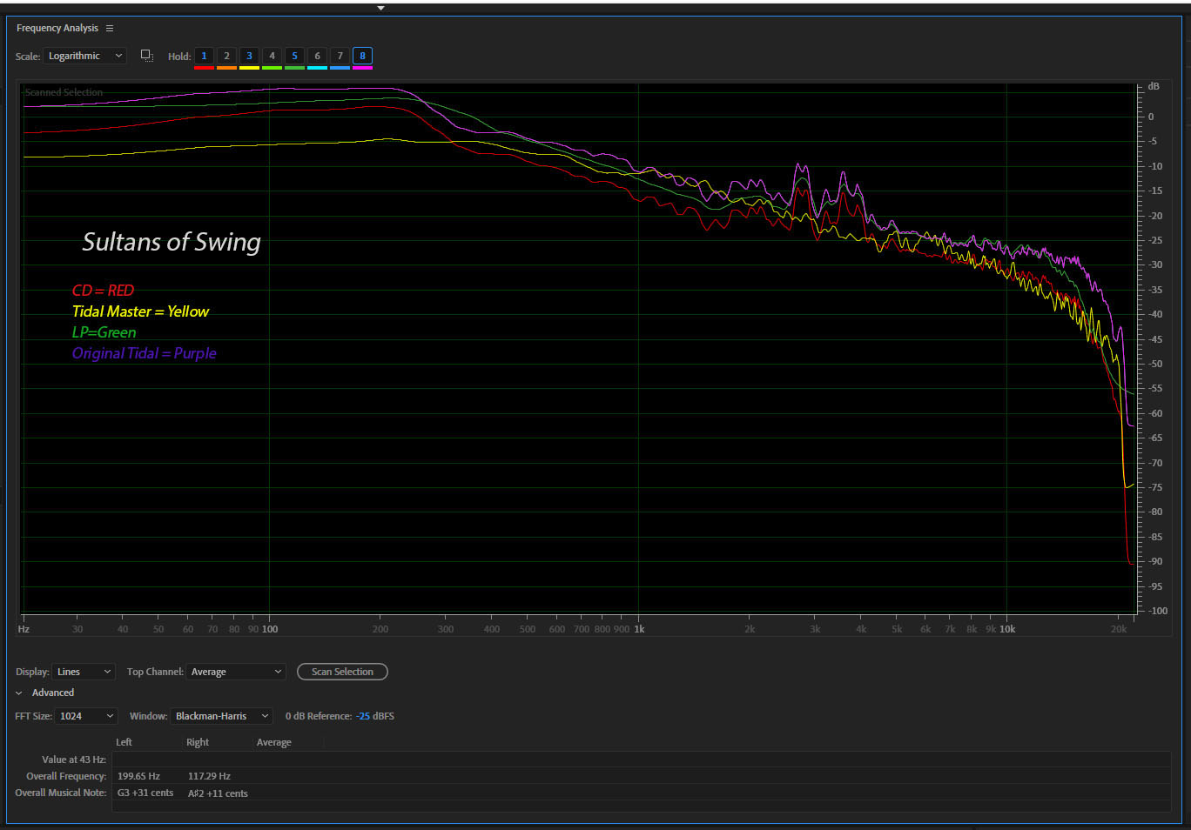Select the Frequency Analysis panel tab
Viewport: 1191px width, 830px height.
coord(57,29)
